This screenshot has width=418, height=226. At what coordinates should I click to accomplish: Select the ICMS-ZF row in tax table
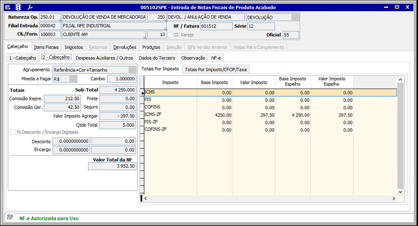[x=170, y=115]
